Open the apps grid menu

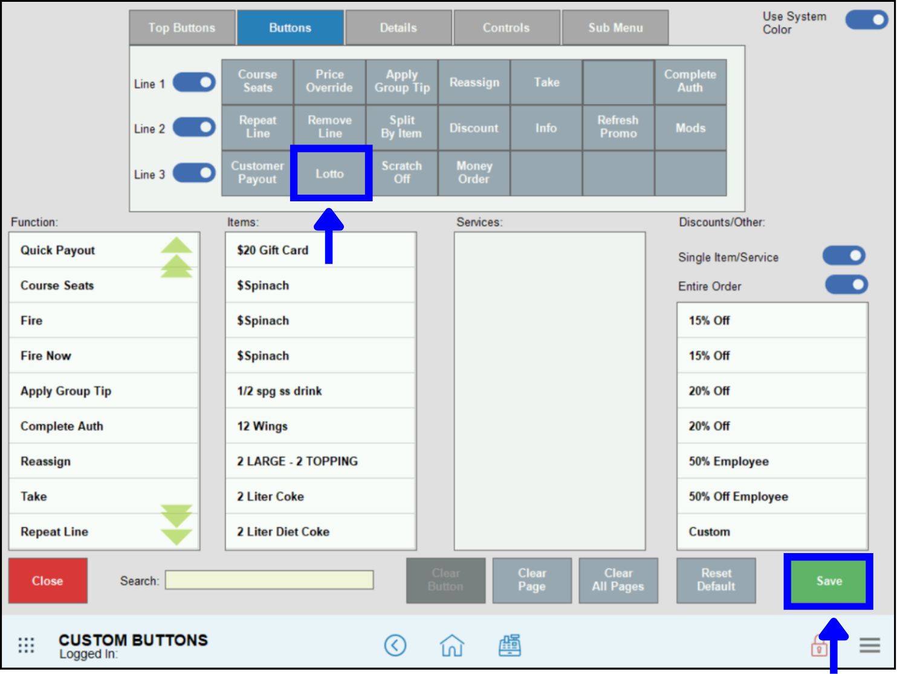[x=25, y=645]
